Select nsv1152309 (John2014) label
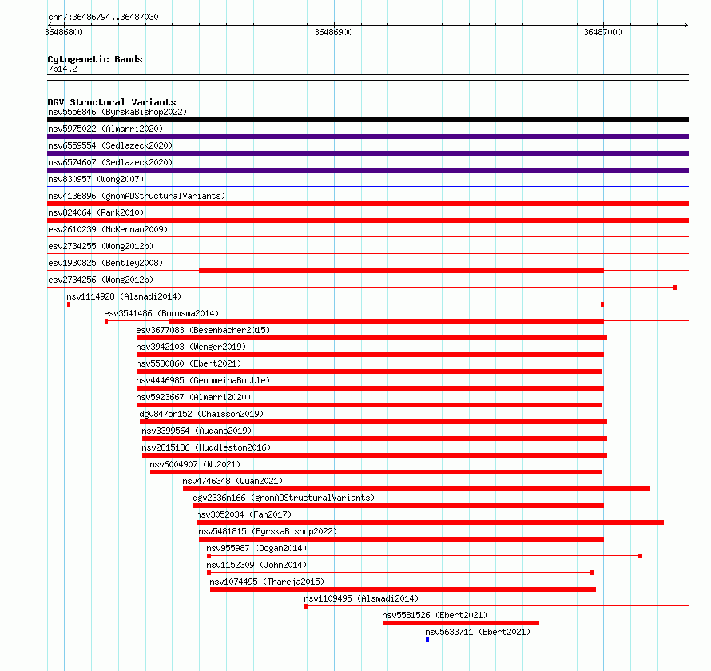 [x=256, y=565]
